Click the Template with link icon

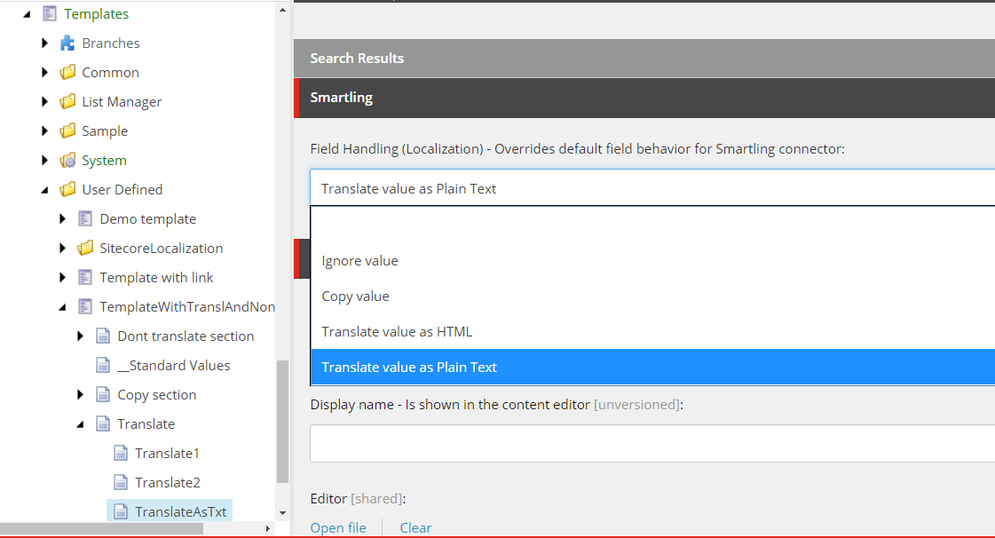coord(85,277)
